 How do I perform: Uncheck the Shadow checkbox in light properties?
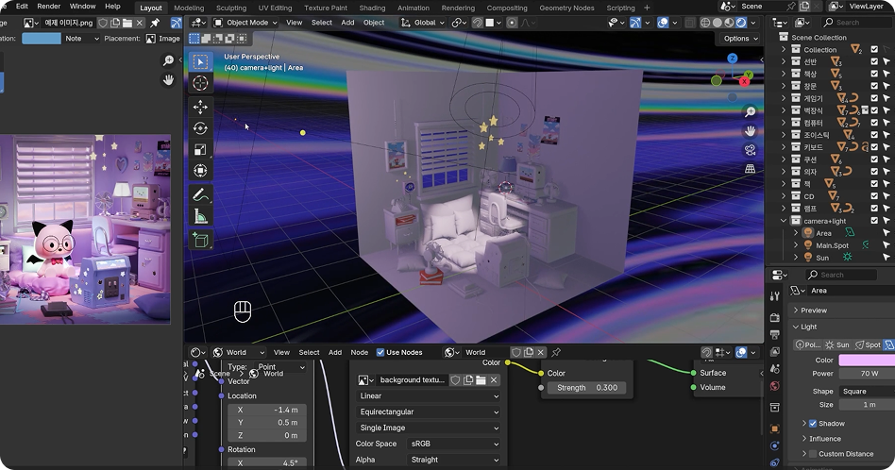[x=812, y=424]
